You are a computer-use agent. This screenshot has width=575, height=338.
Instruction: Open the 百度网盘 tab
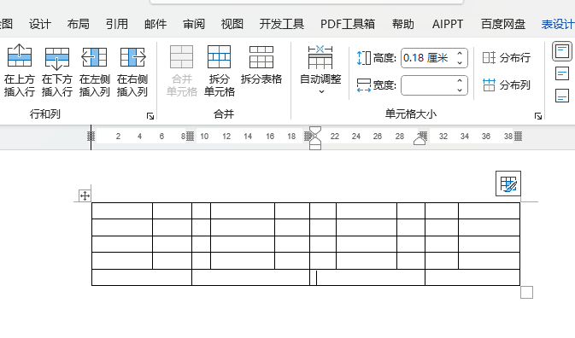coord(503,24)
